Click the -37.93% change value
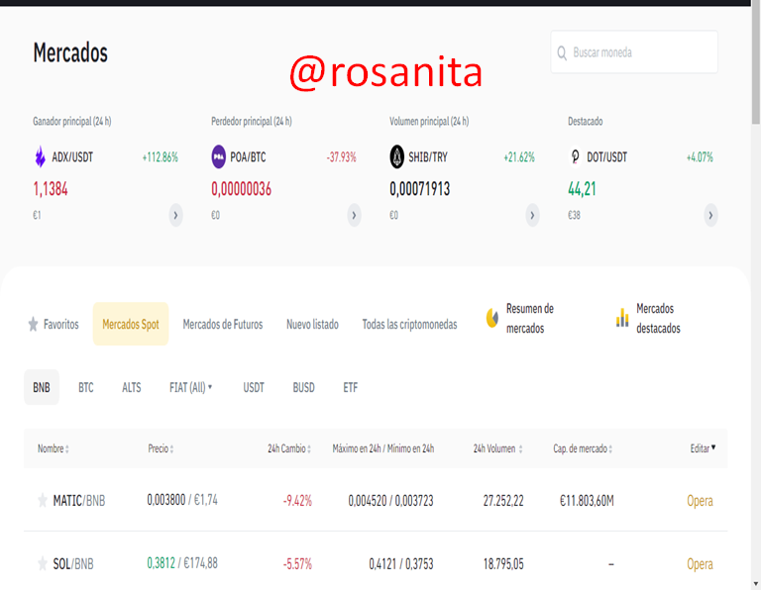The width and height of the screenshot is (761, 590). pos(342,157)
